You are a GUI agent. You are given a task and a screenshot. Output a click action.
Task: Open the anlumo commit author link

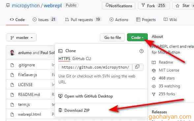(x=25, y=53)
